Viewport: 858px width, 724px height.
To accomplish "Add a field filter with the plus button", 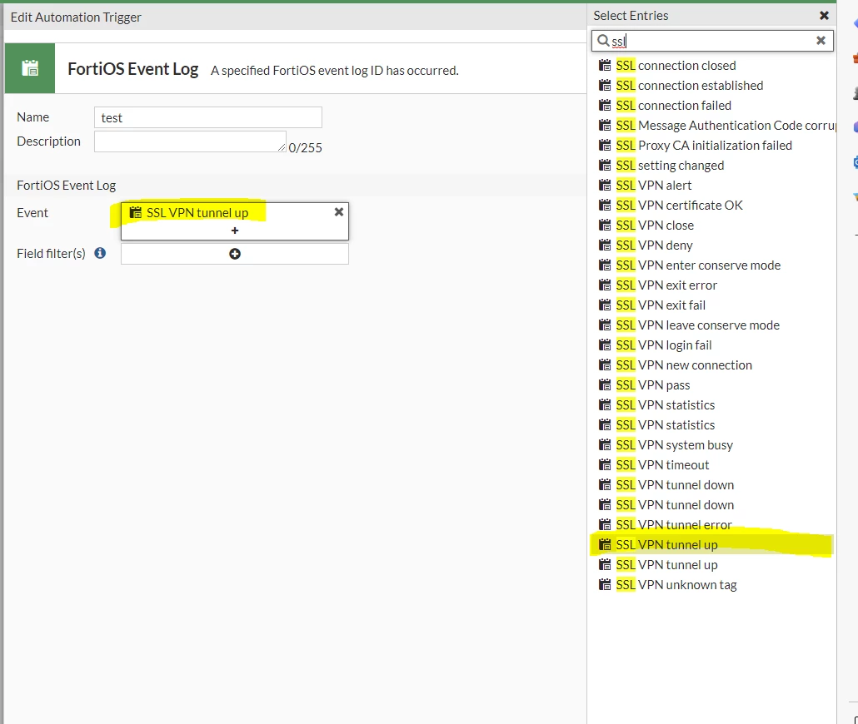I will [235, 254].
